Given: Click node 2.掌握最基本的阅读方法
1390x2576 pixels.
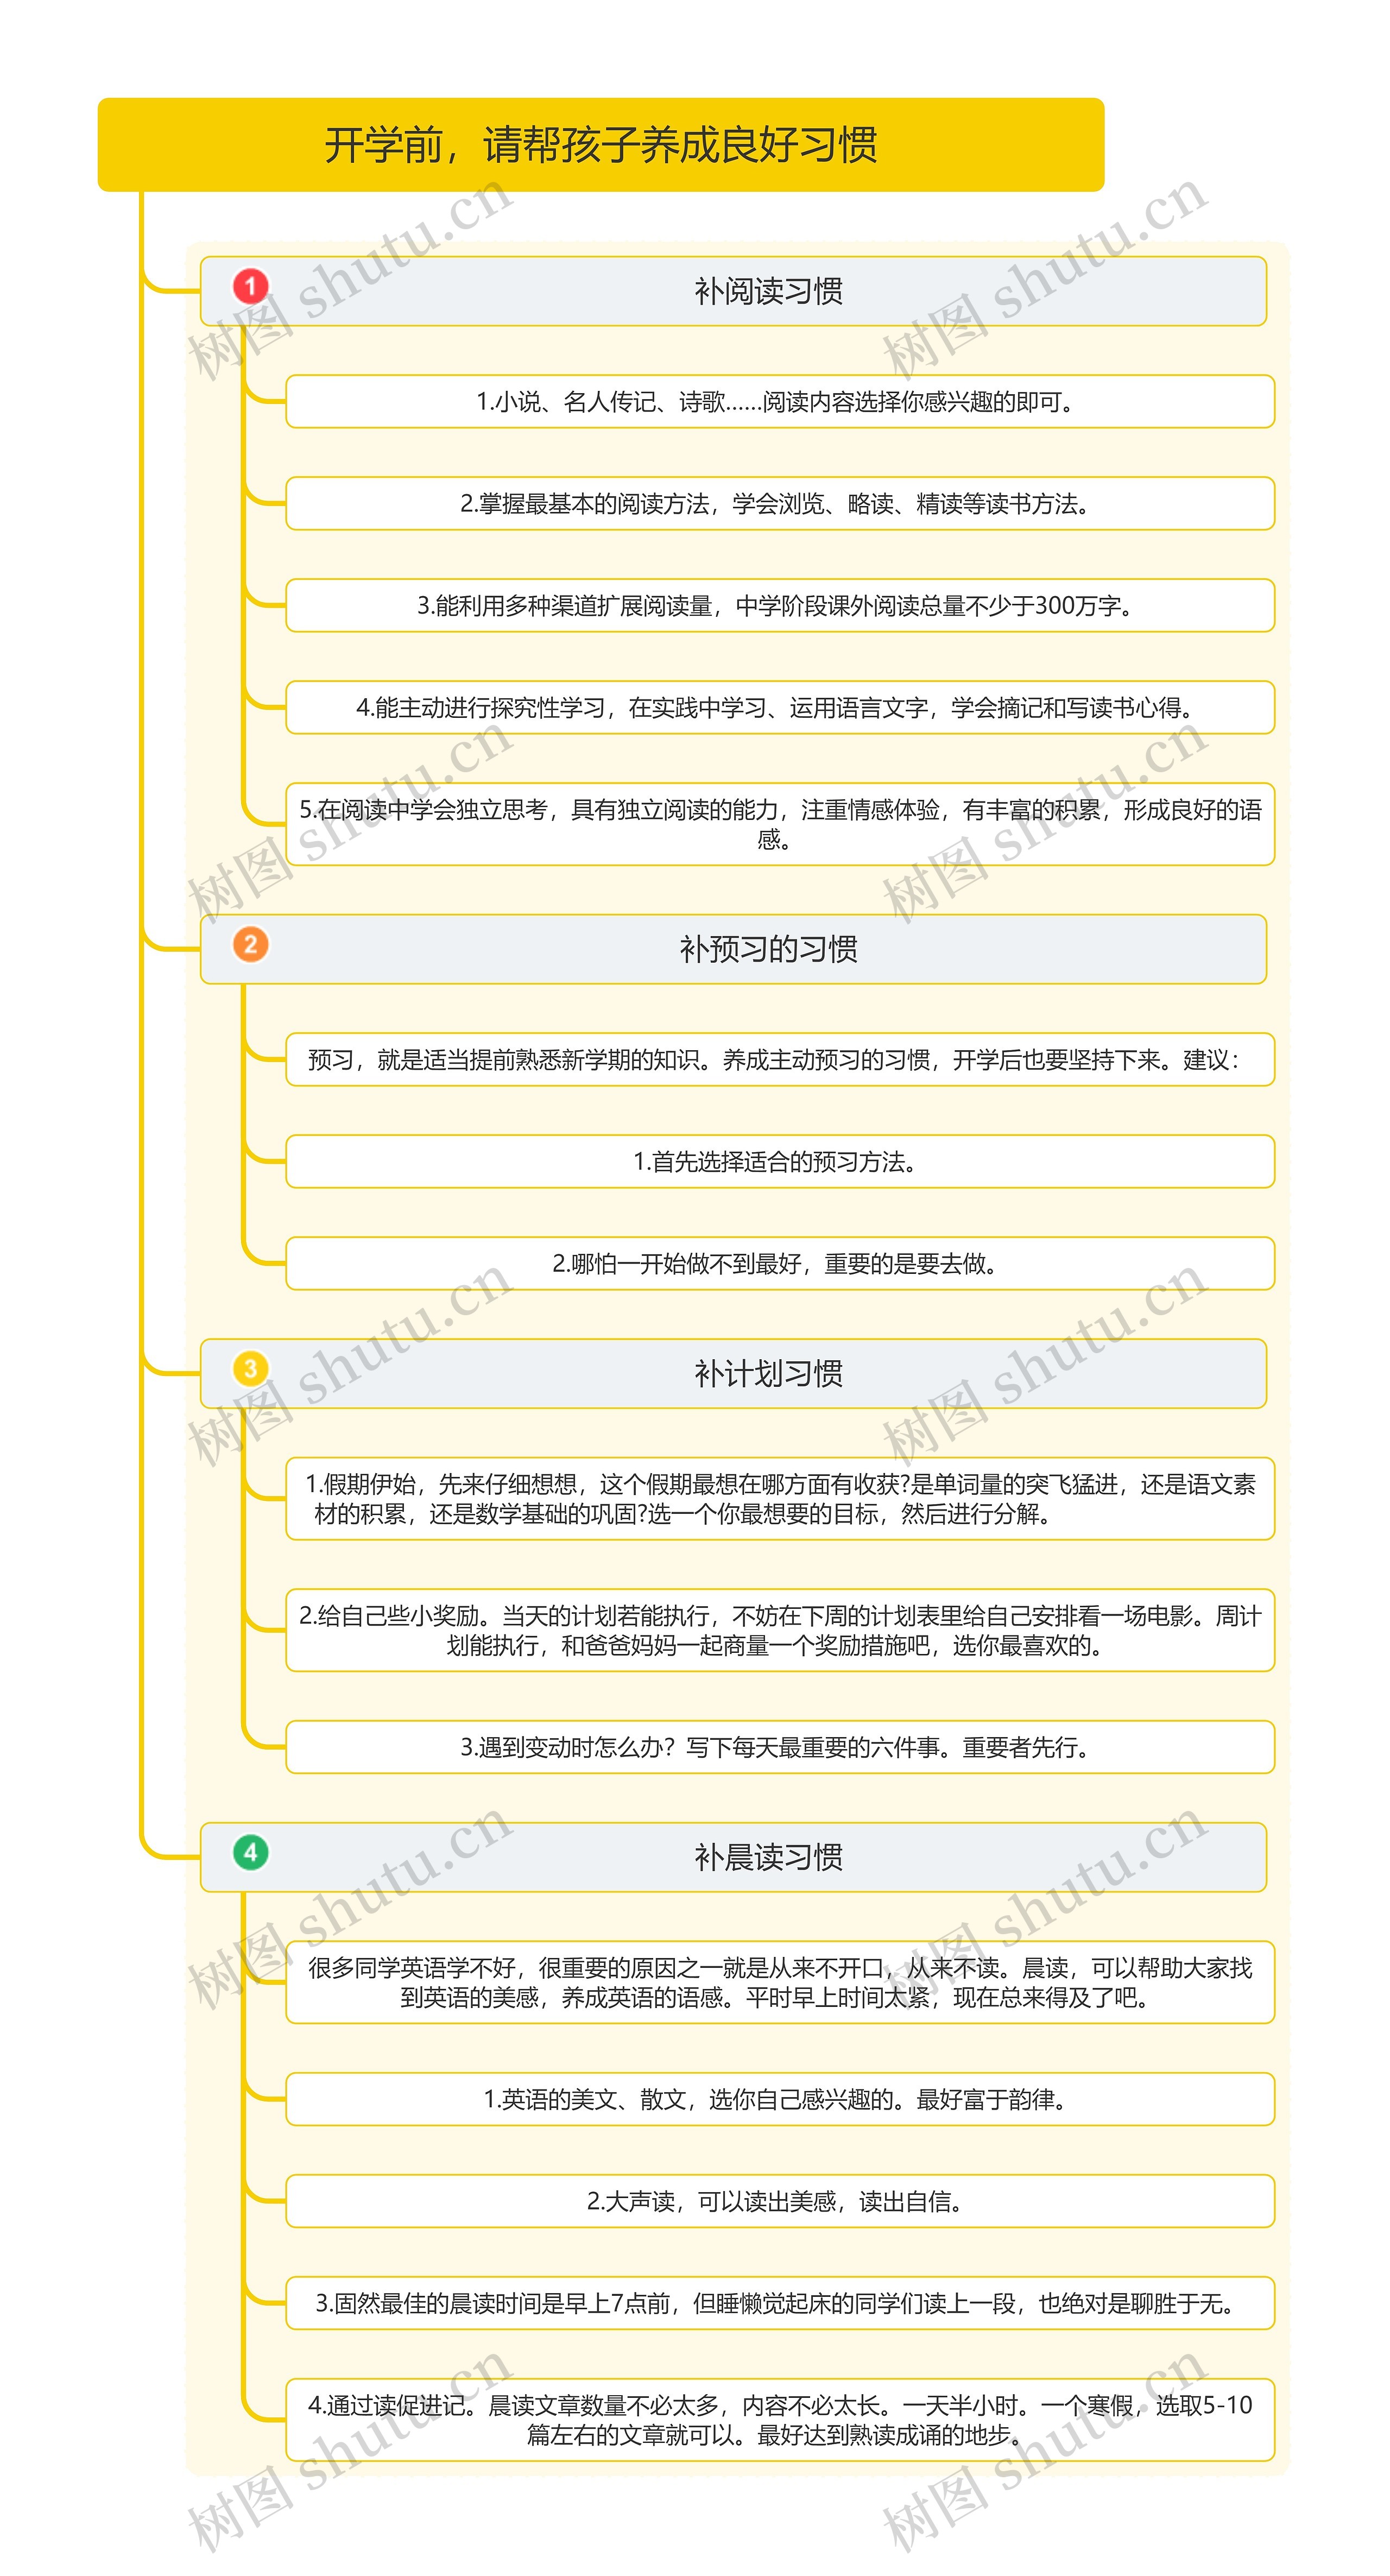Looking at the screenshot, I should [x=780, y=504].
